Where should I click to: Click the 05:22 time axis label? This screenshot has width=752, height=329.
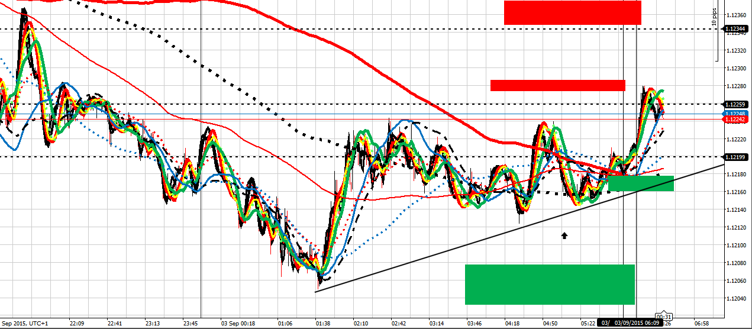pos(588,324)
